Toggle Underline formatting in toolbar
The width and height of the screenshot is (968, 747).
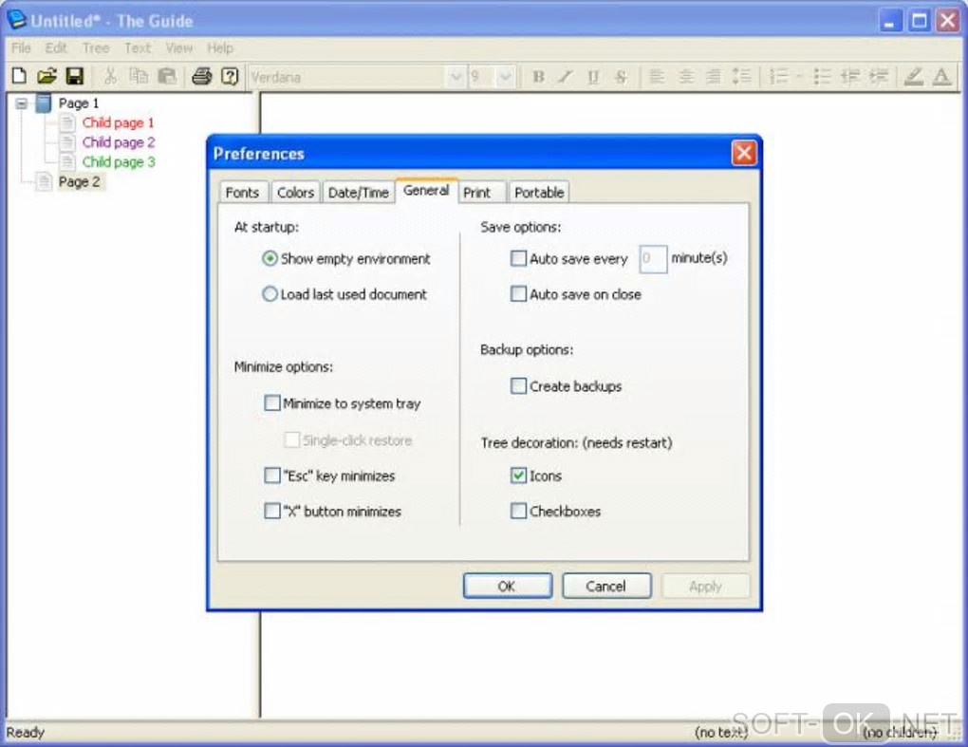[593, 77]
